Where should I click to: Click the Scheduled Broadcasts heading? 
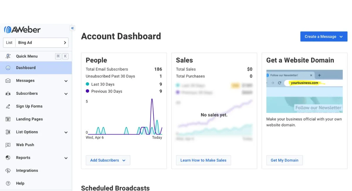[x=115, y=188]
